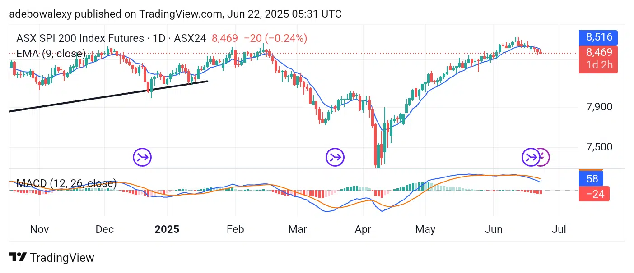The height and width of the screenshot is (273, 634).
Task: Click the blue 8,516 EMA price label
Action: [x=599, y=37]
